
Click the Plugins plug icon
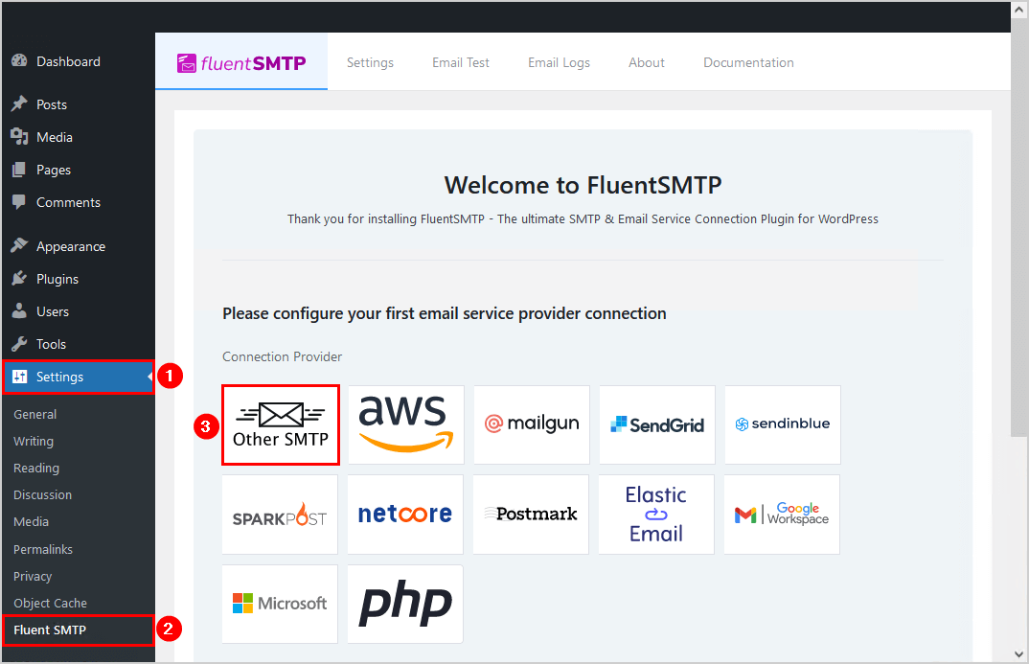[x=19, y=278]
